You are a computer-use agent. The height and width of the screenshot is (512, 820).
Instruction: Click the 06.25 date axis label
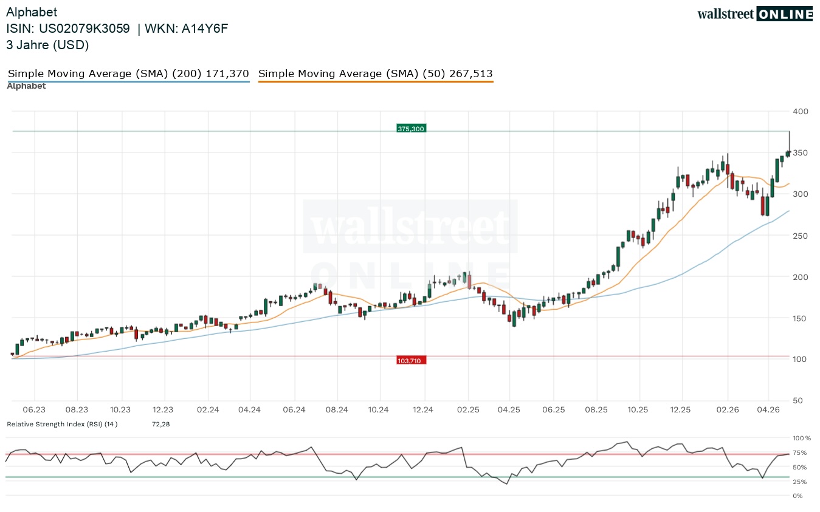click(553, 410)
